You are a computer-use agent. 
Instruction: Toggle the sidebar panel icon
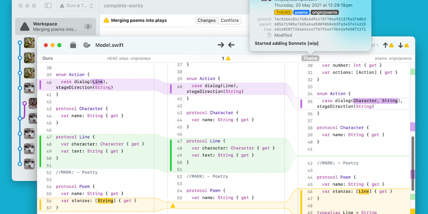pyautogui.click(x=48, y=6)
